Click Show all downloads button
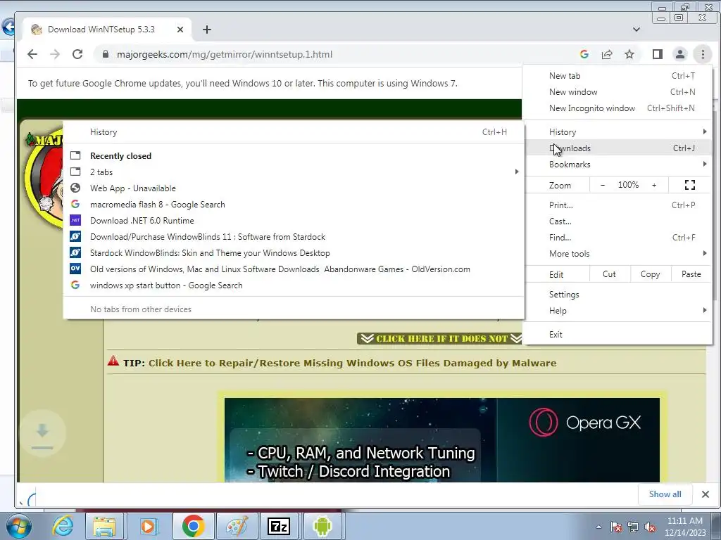Viewport: 721px width, 540px height. tap(665, 494)
